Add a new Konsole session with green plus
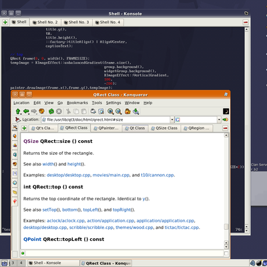This screenshot has height=267, width=267. (x=5, y=22)
